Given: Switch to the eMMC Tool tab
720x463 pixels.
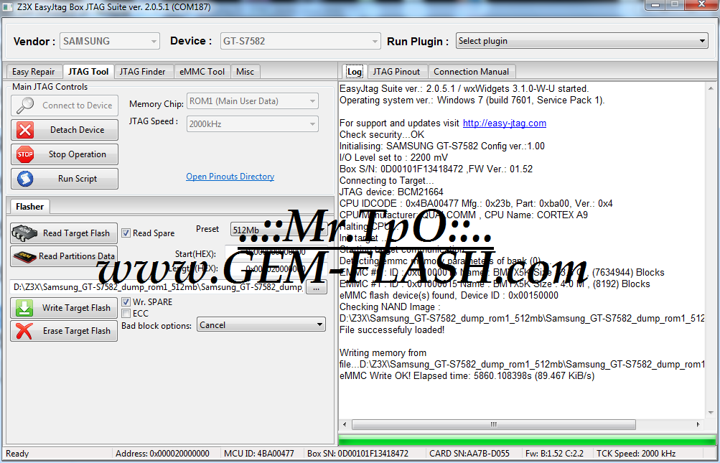Looking at the screenshot, I should (202, 72).
